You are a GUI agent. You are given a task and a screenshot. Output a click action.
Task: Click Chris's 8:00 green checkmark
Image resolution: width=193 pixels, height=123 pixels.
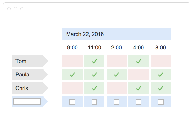pyautogui.click(x=161, y=88)
